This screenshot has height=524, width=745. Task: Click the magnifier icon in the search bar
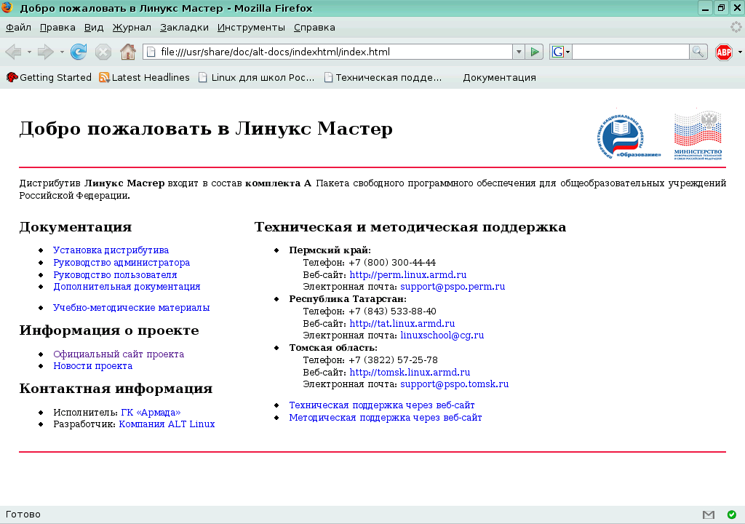coord(696,52)
